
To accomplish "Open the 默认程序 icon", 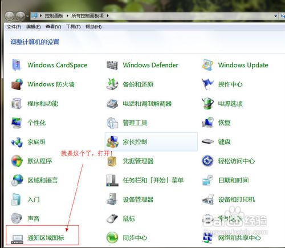I will [x=17, y=161].
